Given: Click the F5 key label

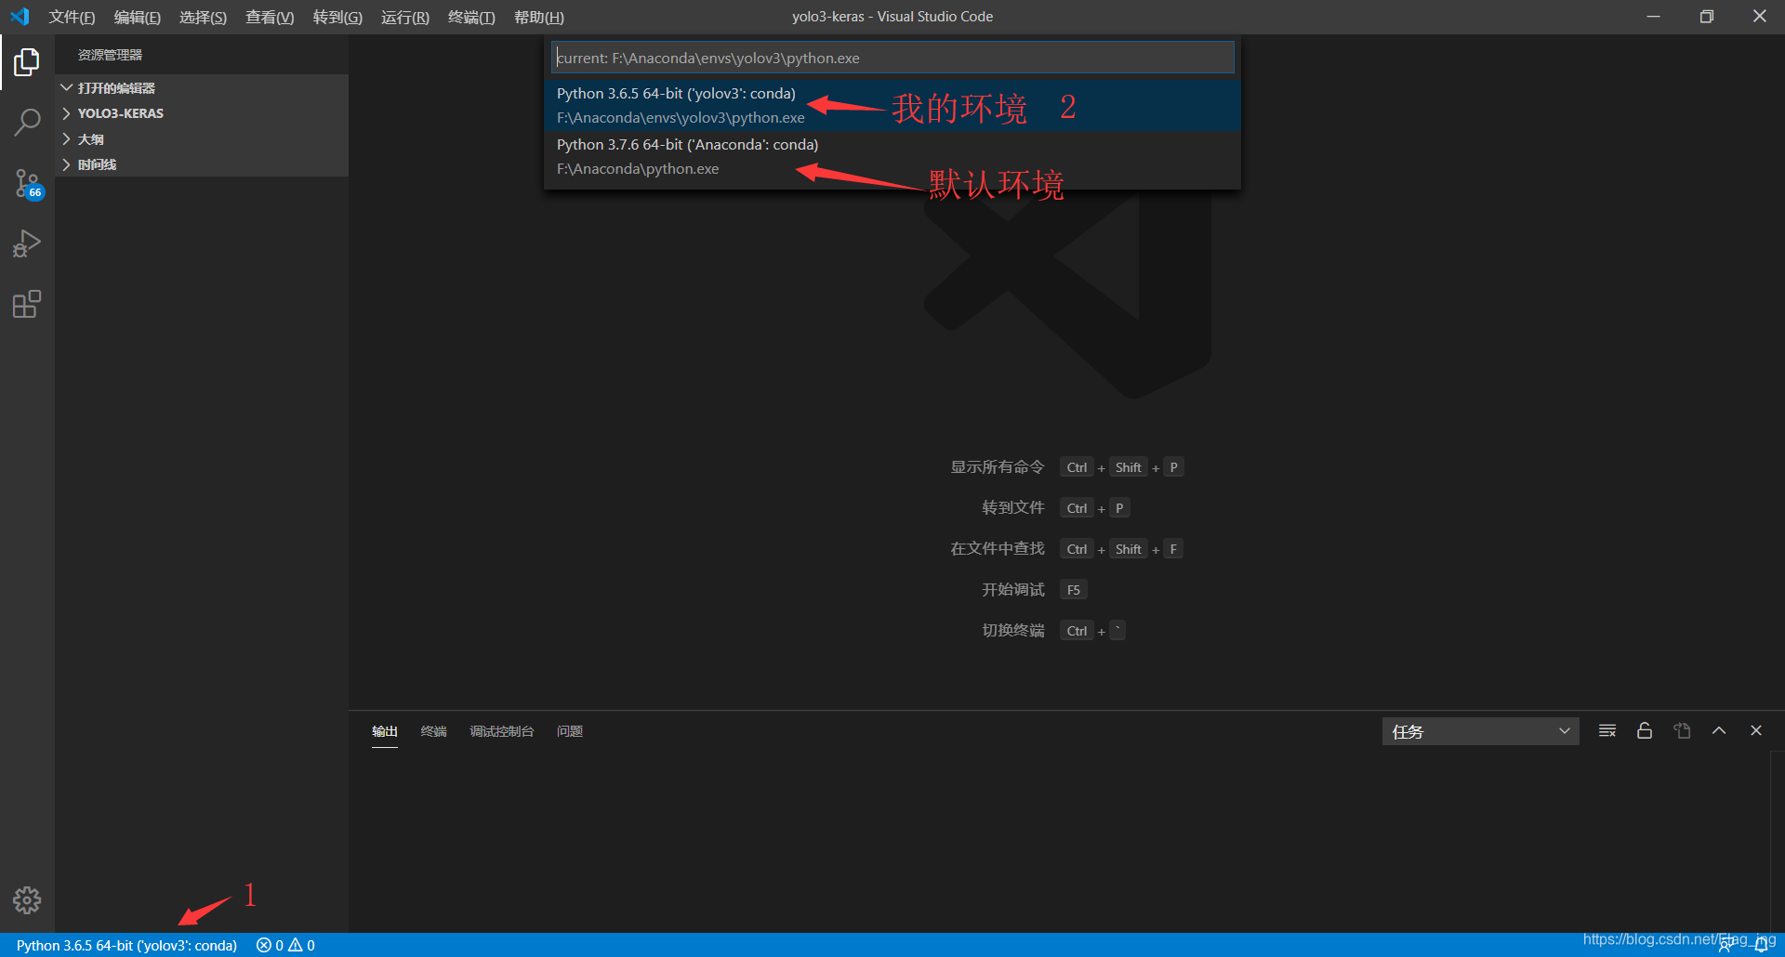Looking at the screenshot, I should pyautogui.click(x=1074, y=590).
